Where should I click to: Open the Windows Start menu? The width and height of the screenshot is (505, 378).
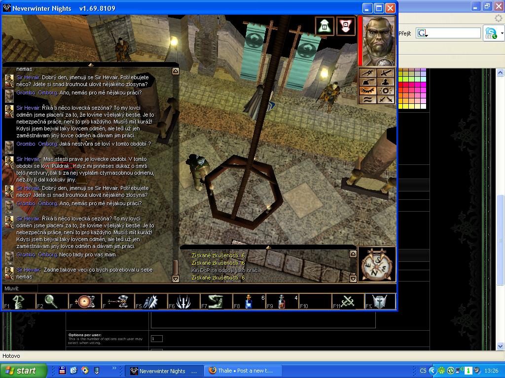pyautogui.click(x=24, y=371)
